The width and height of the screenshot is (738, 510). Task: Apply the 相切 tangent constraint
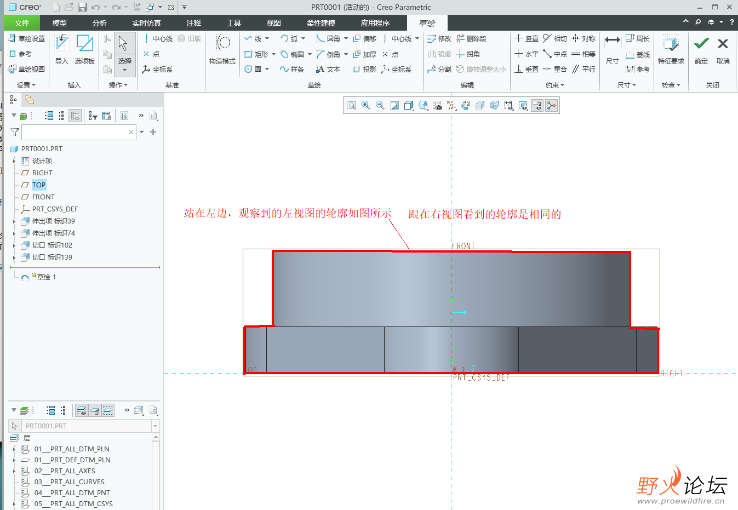[555, 39]
